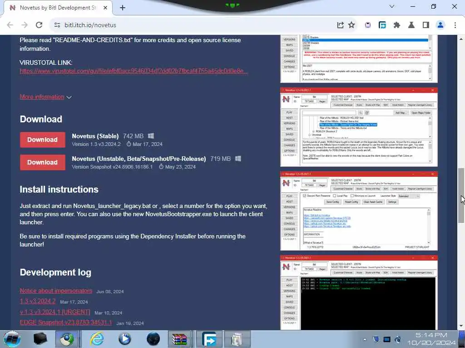465x348 pixels.
Task: View the versions list screenshot thumbnail
Action: pos(359,58)
